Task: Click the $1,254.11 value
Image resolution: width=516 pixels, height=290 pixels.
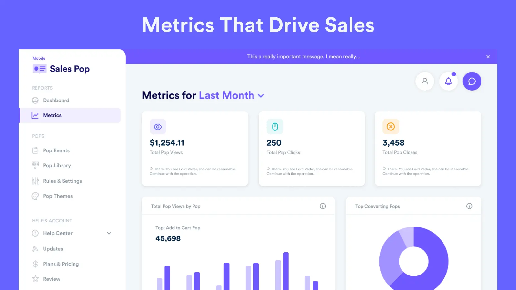Action: [x=167, y=143]
